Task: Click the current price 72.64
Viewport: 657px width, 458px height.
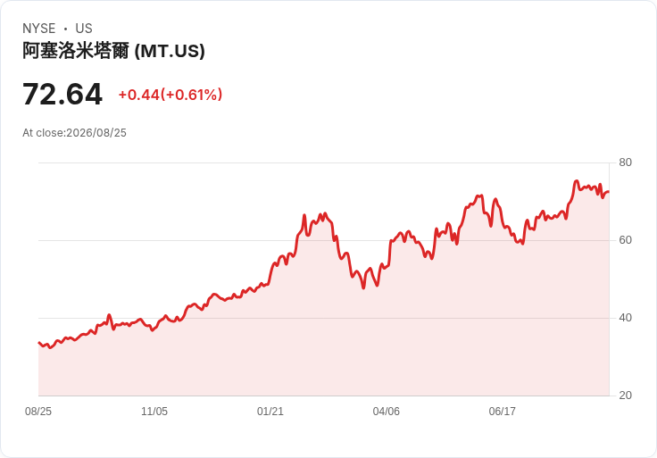Action: coord(62,95)
